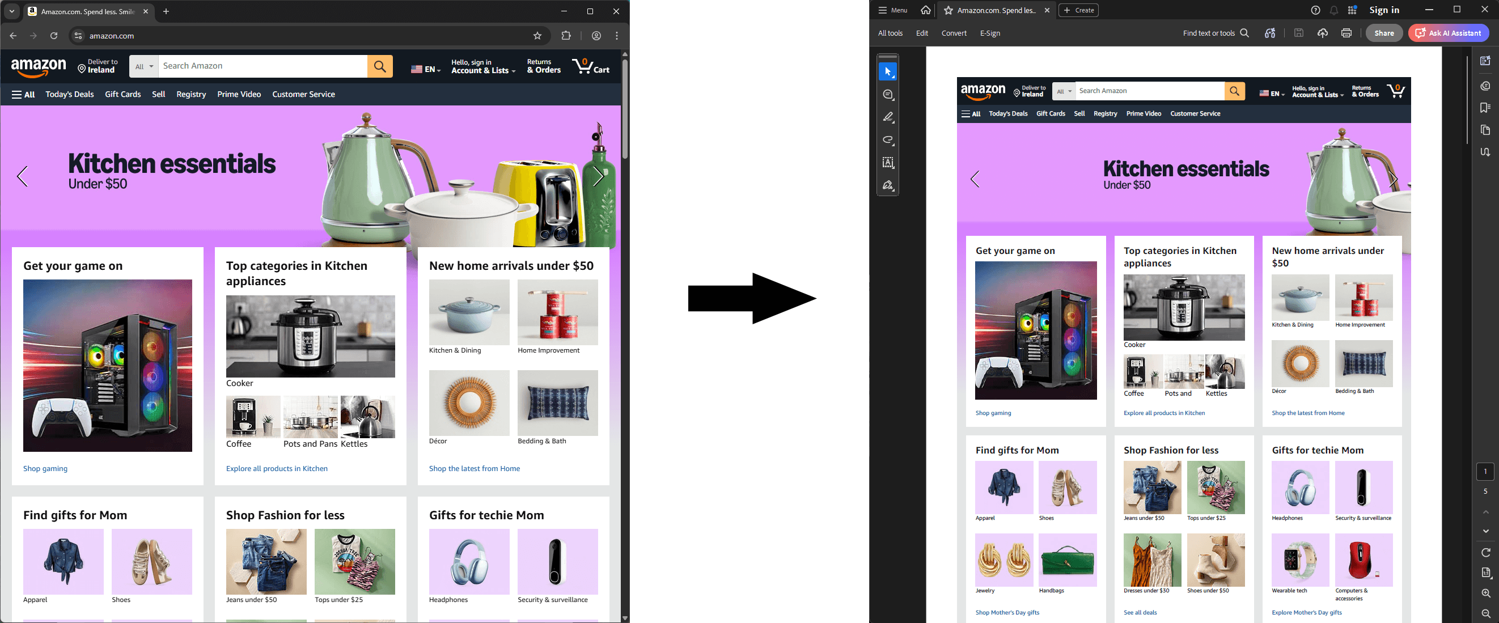The height and width of the screenshot is (623, 1499).
Task: Pick the freehand Draw lasso tool in Acrobat
Action: (x=887, y=139)
